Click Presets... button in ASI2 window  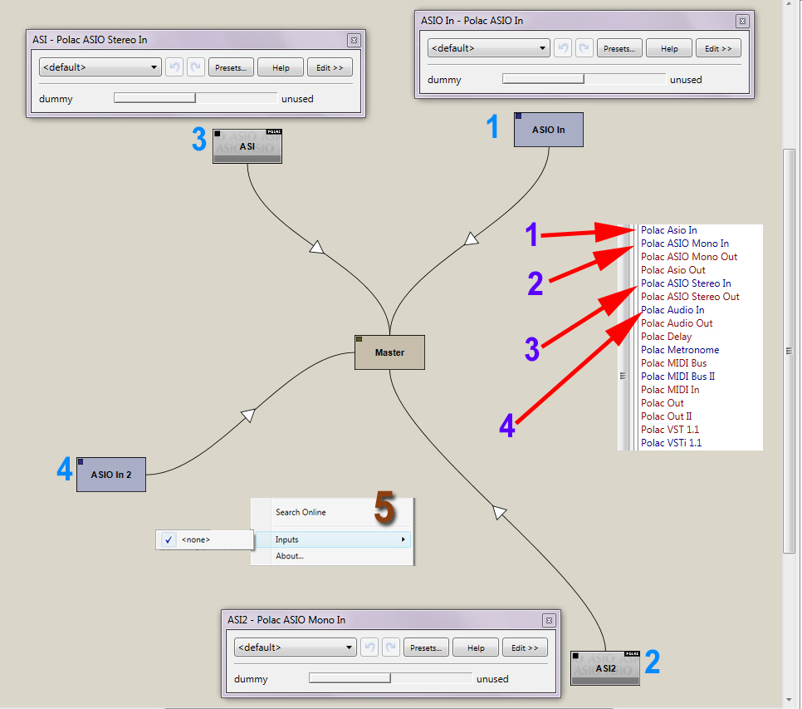[426, 647]
